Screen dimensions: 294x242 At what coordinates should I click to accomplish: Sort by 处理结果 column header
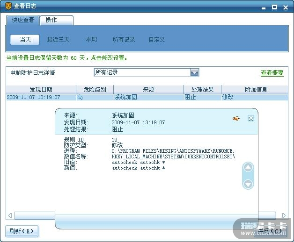click(x=202, y=89)
